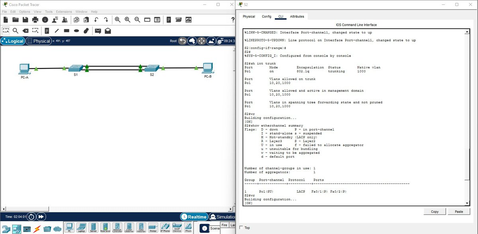Select the Network Devices category icon
This screenshot has height=234, width=478.
pos(6,229)
